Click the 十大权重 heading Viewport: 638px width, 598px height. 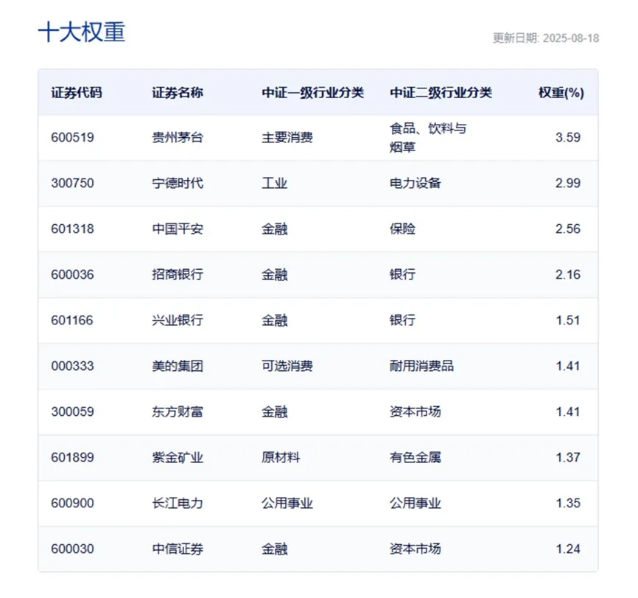tap(82, 32)
